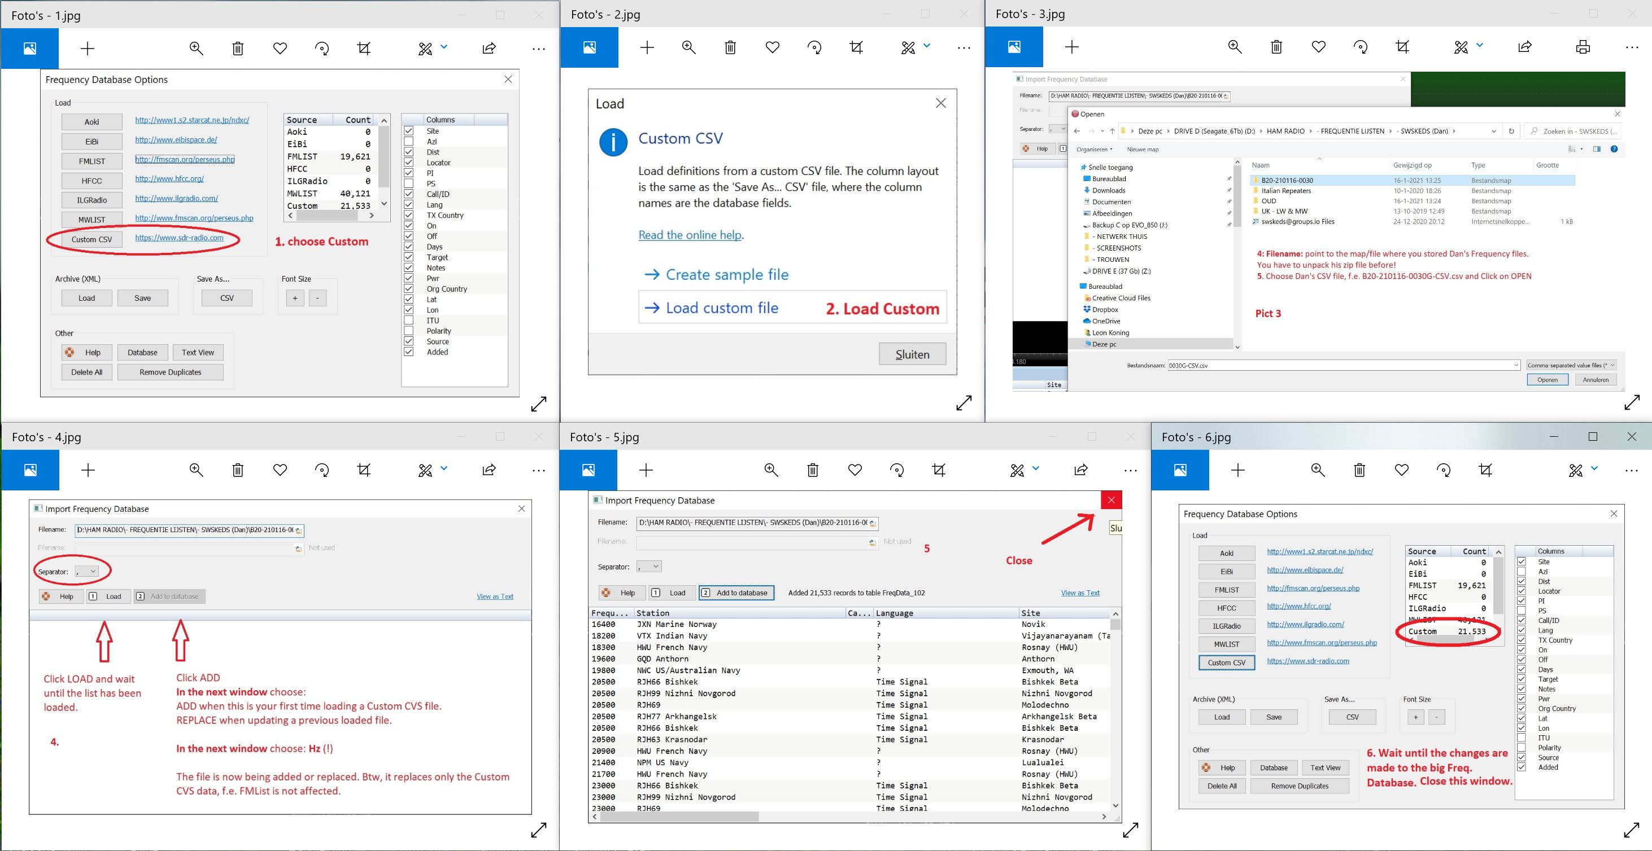Click the Custom CSV button in 1.jpg image

click(91, 239)
